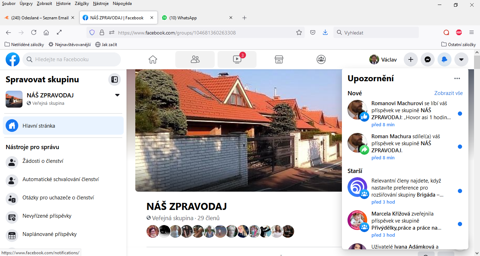480x256 pixels.
Task: Open the Downloads arrow icon
Action: click(x=325, y=32)
